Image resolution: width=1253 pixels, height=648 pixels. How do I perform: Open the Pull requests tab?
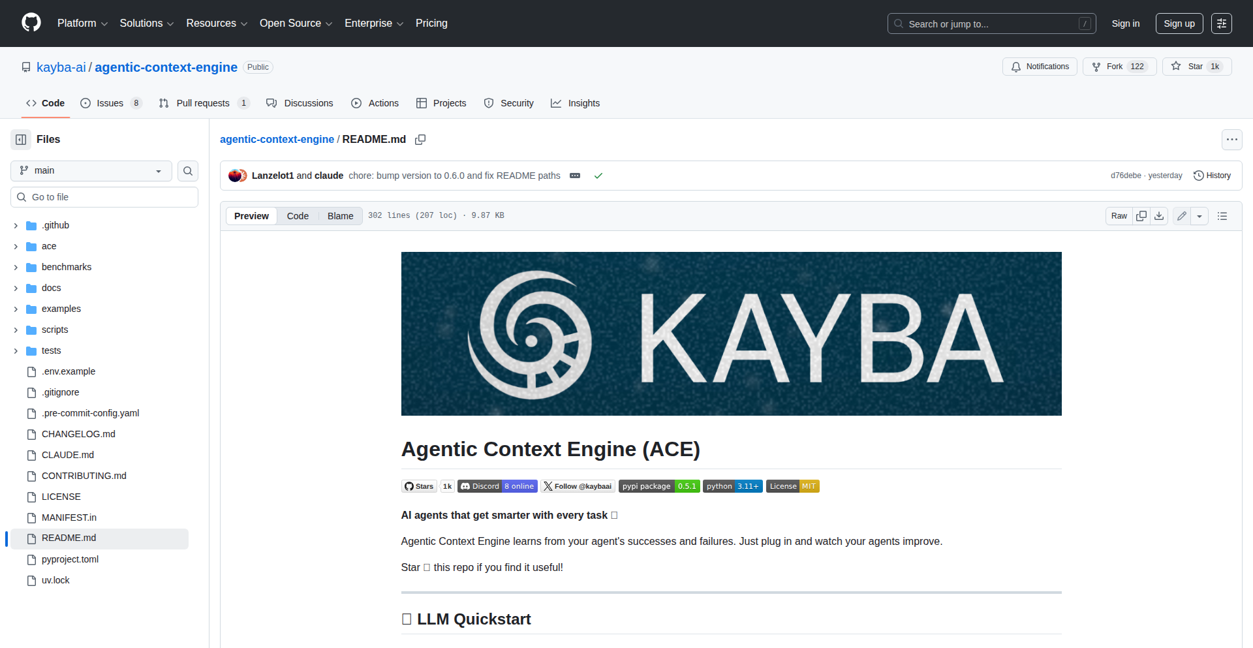(x=203, y=103)
